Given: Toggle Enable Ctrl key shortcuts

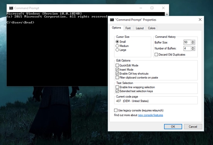Looking at the screenshot, I should (x=117, y=73).
